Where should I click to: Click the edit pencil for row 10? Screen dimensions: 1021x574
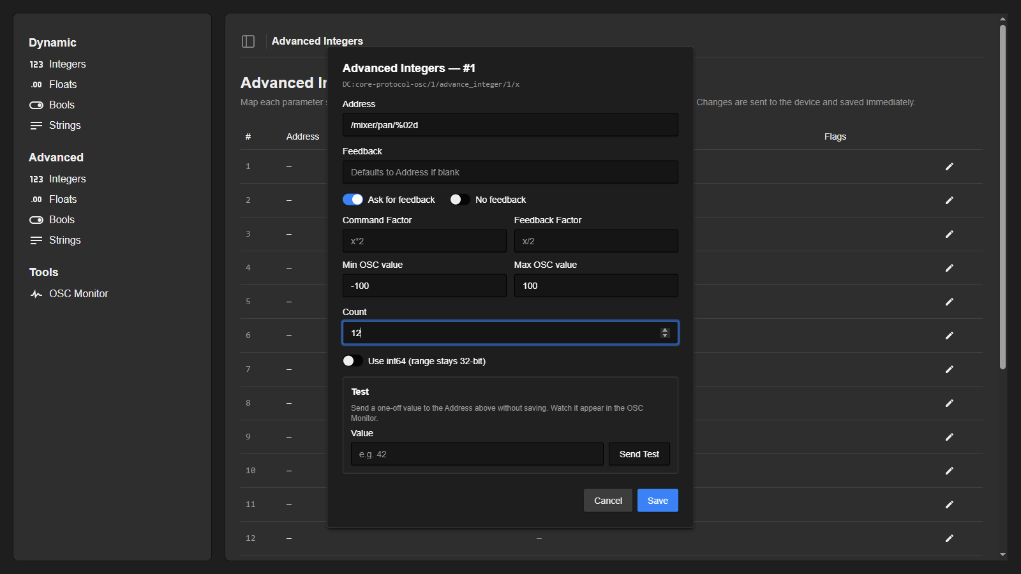pyautogui.click(x=950, y=471)
